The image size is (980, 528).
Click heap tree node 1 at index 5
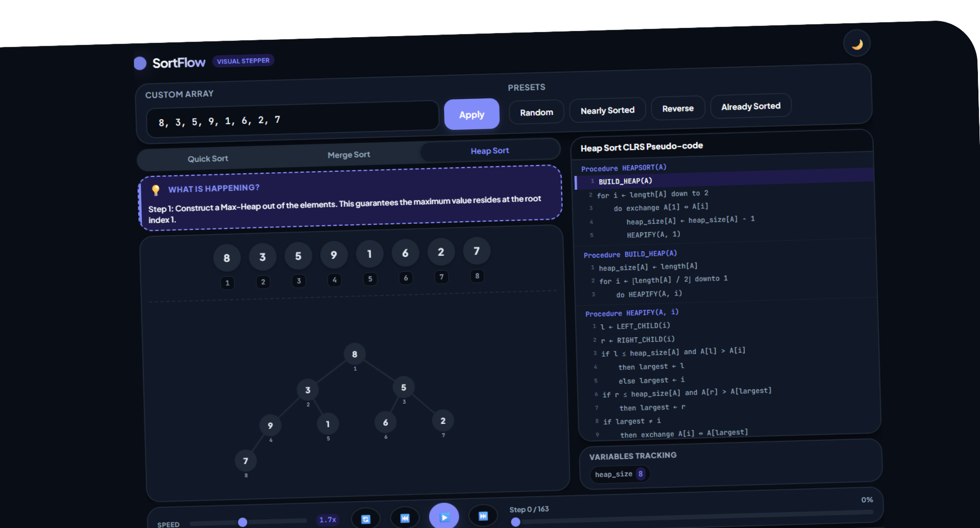click(x=328, y=424)
